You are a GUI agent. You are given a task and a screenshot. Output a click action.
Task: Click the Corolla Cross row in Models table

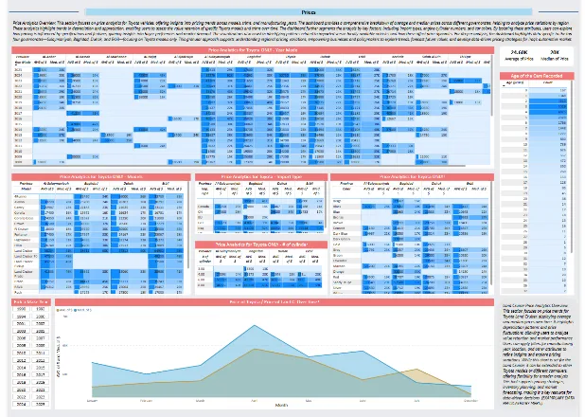pos(98,218)
